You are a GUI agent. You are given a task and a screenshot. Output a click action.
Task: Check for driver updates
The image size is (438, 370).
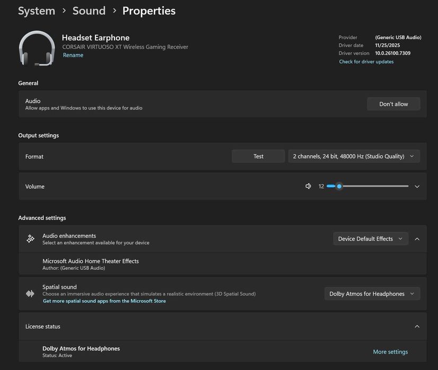coord(366,62)
